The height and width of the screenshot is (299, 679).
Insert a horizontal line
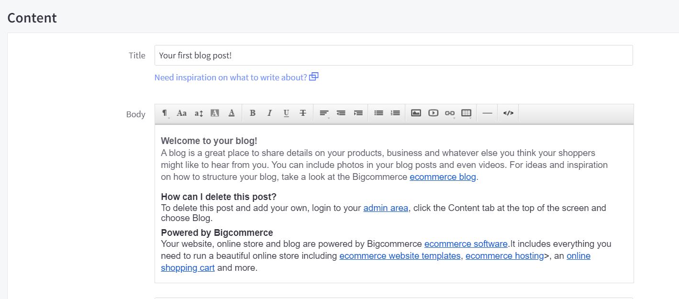click(x=487, y=113)
